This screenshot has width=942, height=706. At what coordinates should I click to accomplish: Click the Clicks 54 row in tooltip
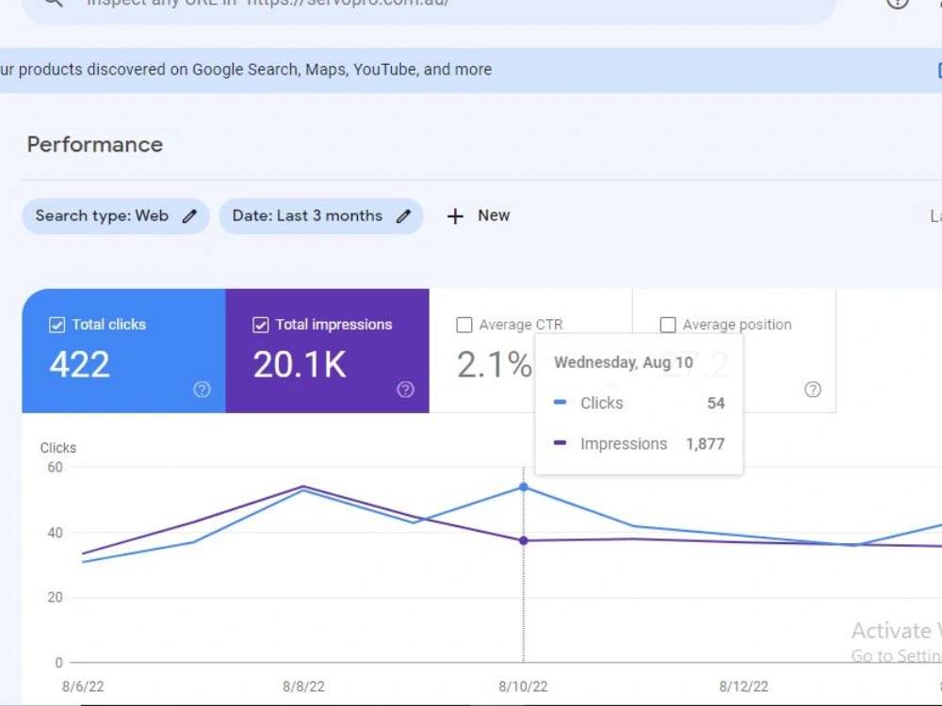pos(639,403)
